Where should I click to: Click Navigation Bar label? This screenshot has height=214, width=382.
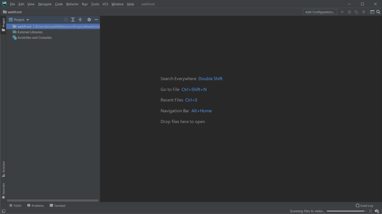coord(175,111)
